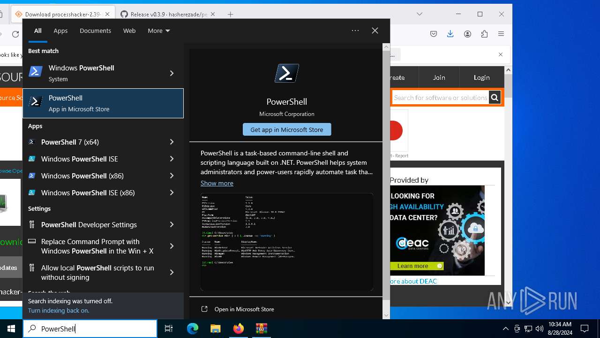Click Save to Pocket icon in Firefox
Viewport: 600px width, 338px height.
tap(434, 34)
